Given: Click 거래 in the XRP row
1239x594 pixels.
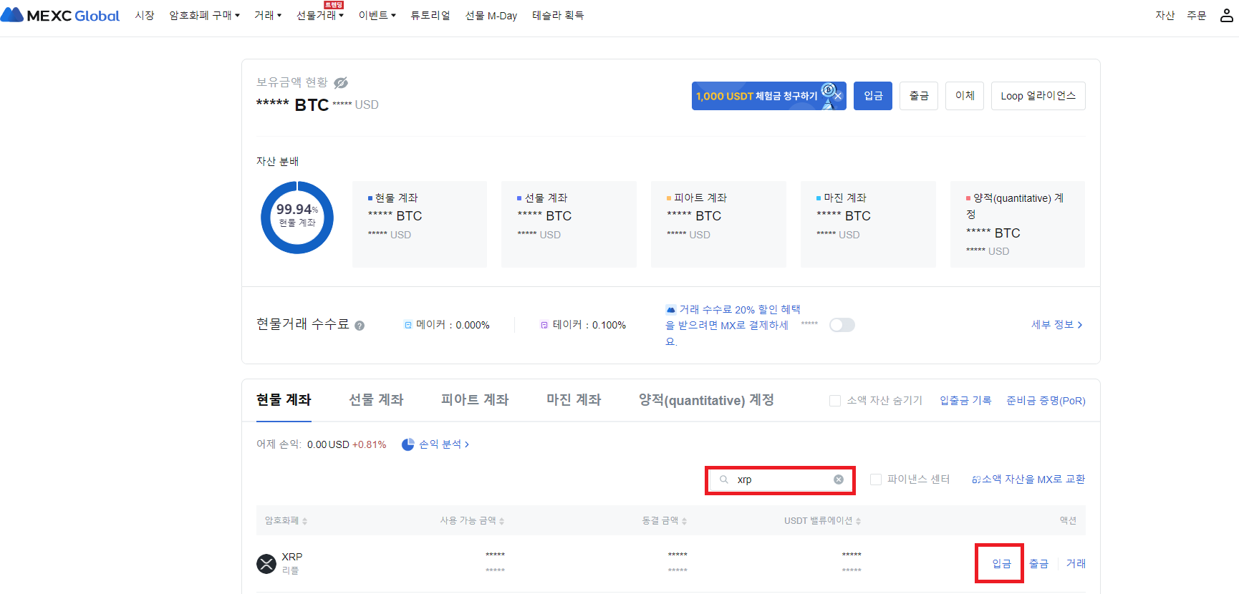Looking at the screenshot, I should coord(1076,564).
